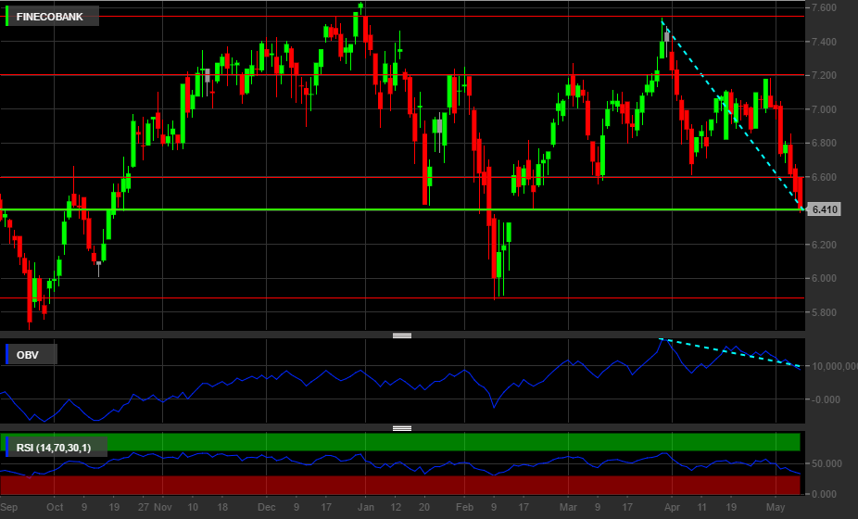Click the red oversold band in RSI panel
The image size is (858, 519).
[400, 485]
